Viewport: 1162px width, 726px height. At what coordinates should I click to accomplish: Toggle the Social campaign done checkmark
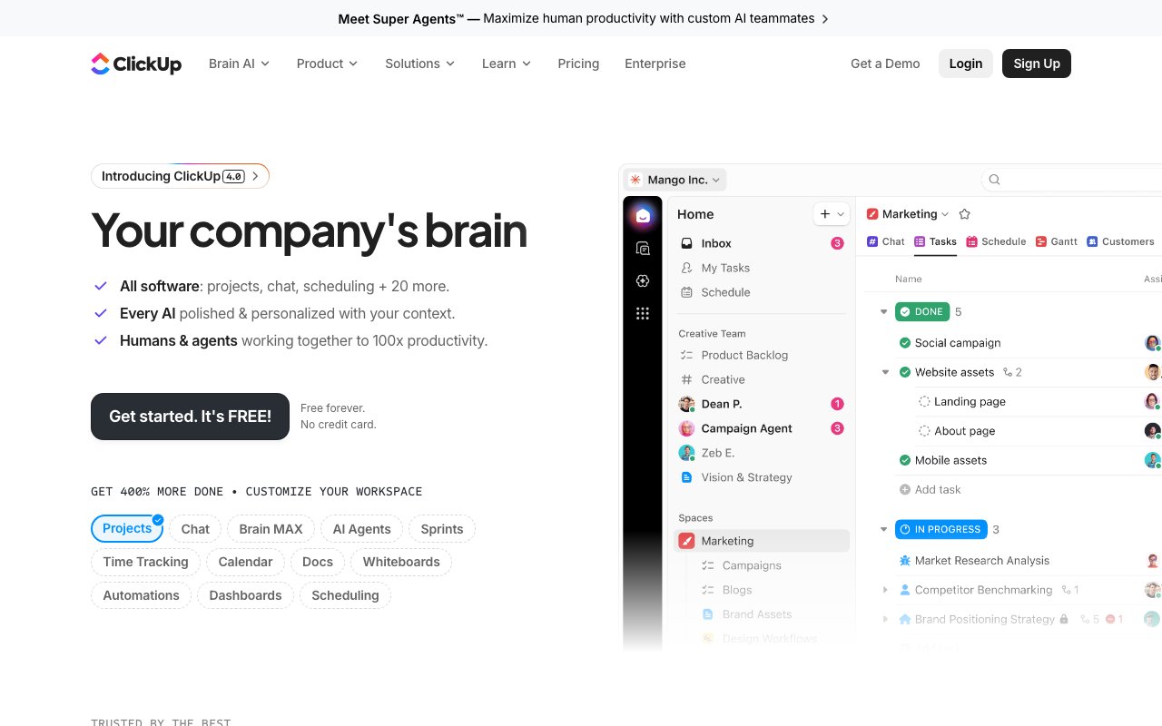[904, 343]
